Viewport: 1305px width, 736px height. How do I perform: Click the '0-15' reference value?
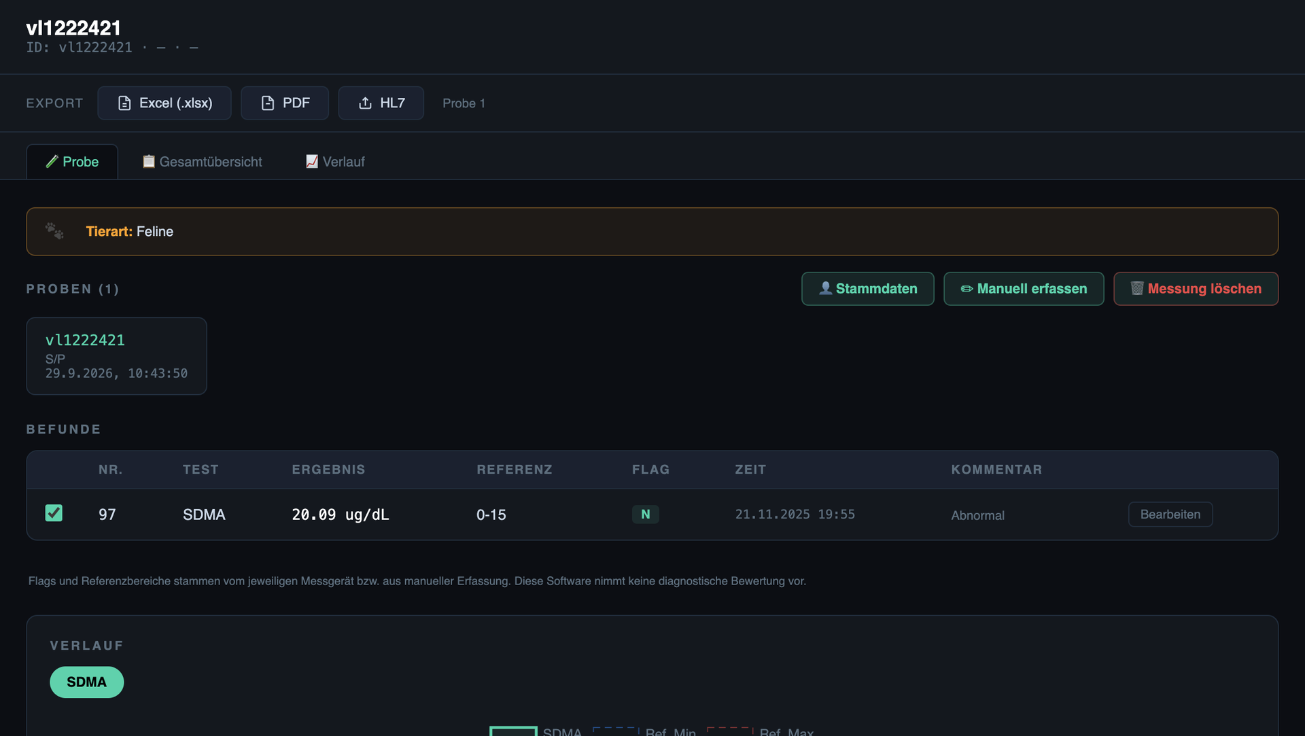click(491, 514)
